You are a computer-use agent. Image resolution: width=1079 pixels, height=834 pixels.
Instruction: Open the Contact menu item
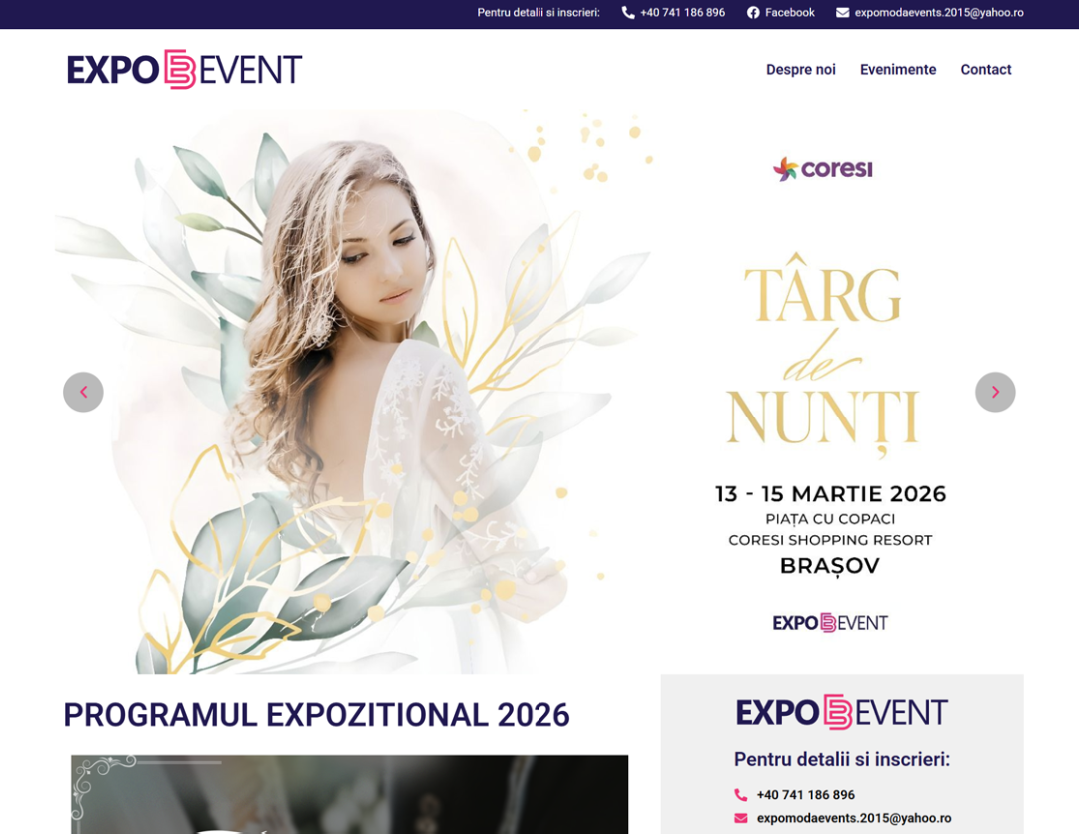coord(986,70)
